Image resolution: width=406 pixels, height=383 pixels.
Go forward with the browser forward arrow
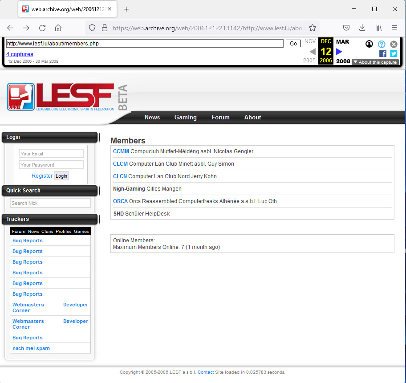(x=26, y=28)
